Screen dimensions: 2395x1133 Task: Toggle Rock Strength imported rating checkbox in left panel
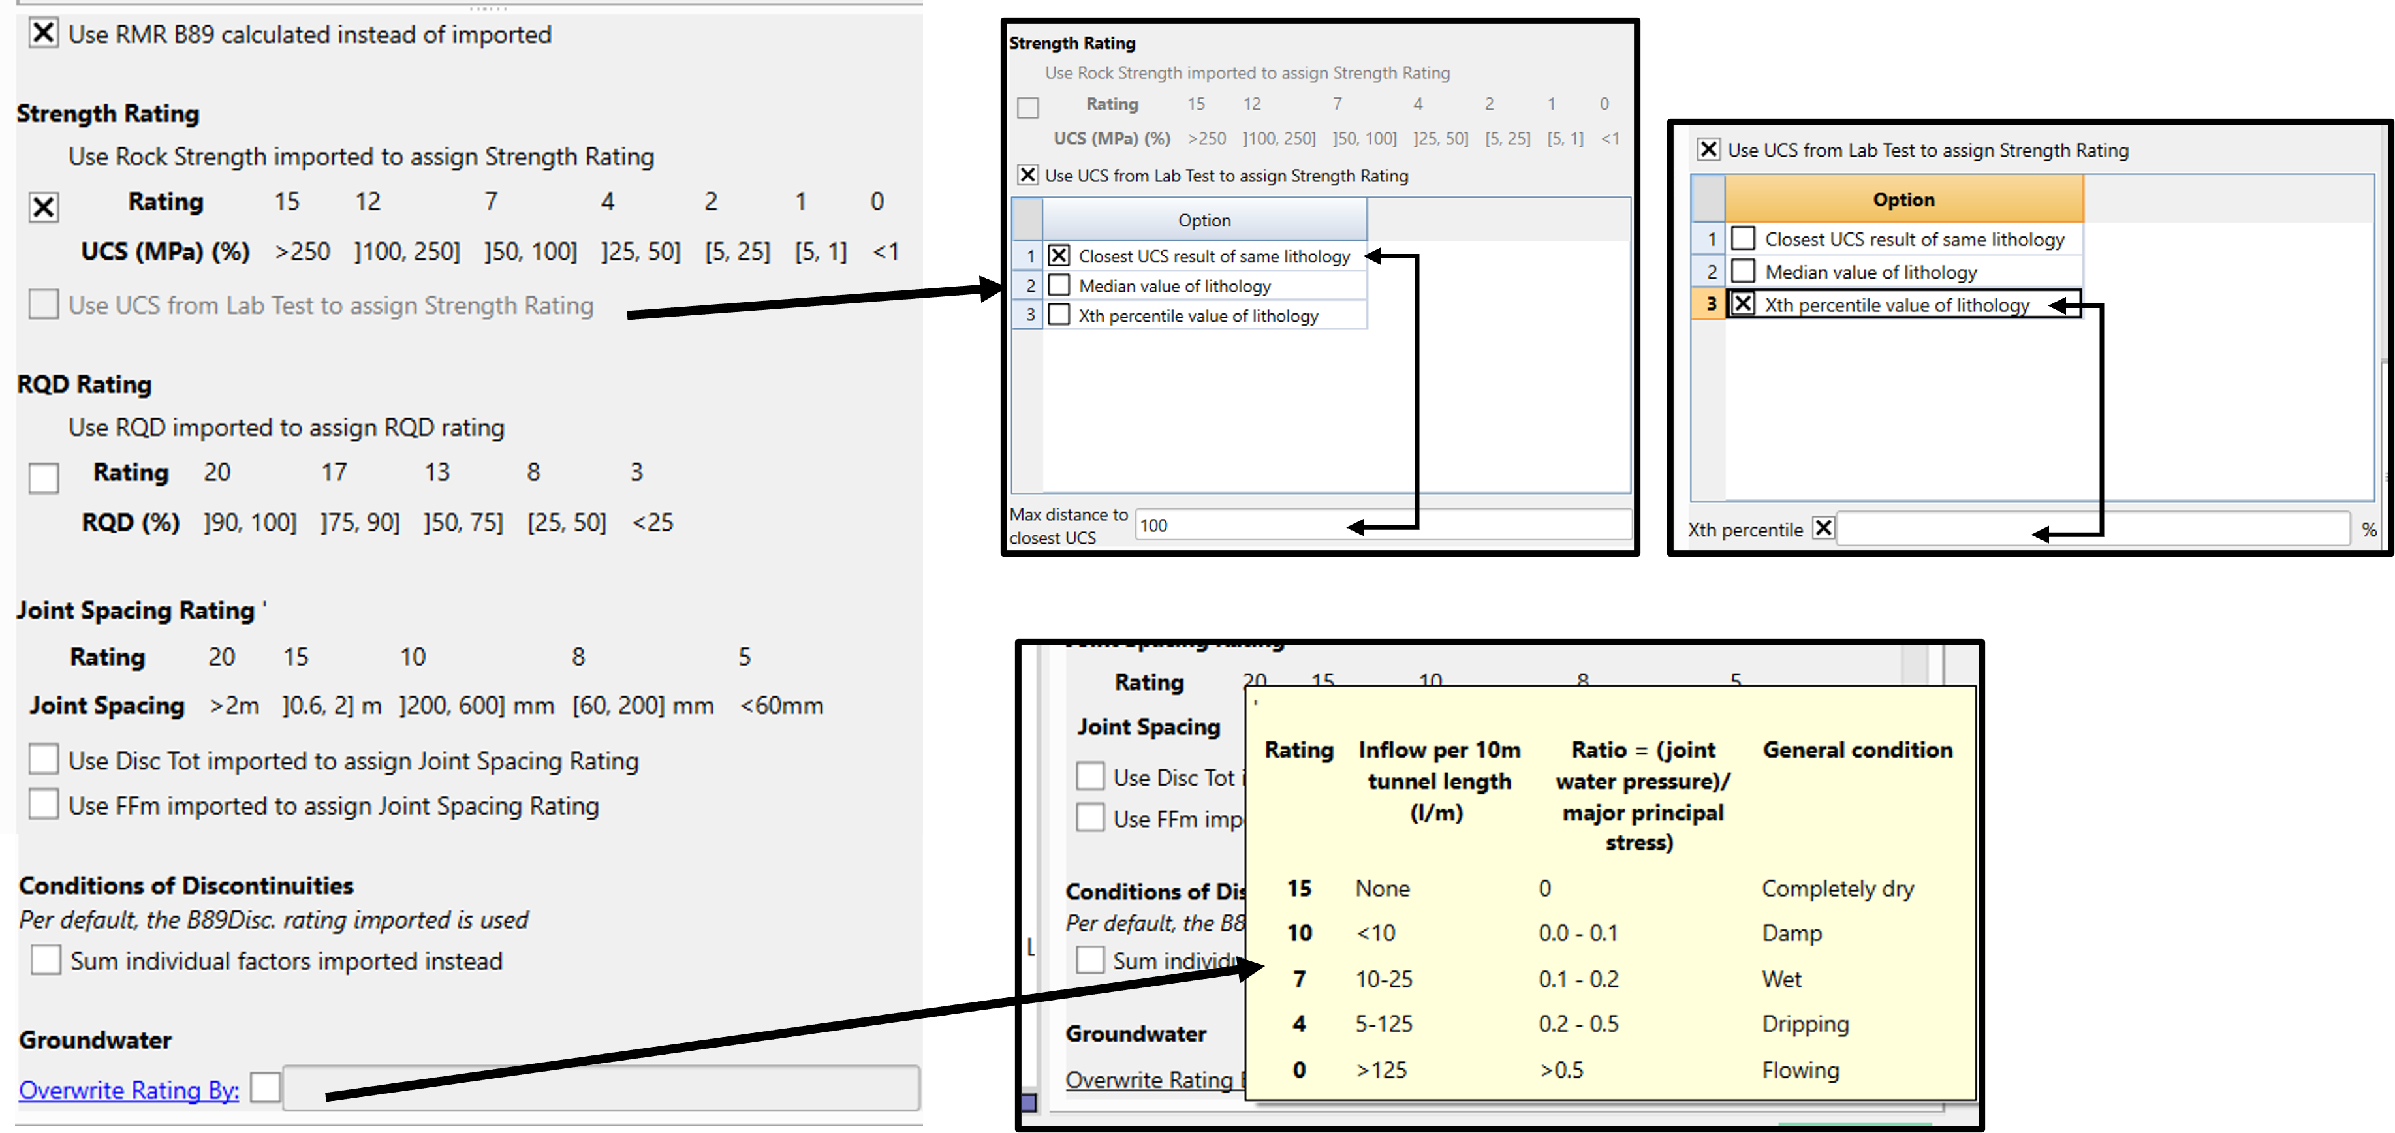[x=44, y=206]
